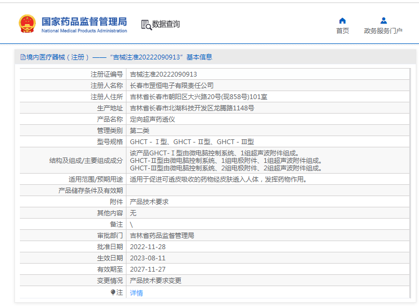Click the National Medical Products Administration subtitle
This screenshot has height=307, width=419.
click(x=84, y=31)
